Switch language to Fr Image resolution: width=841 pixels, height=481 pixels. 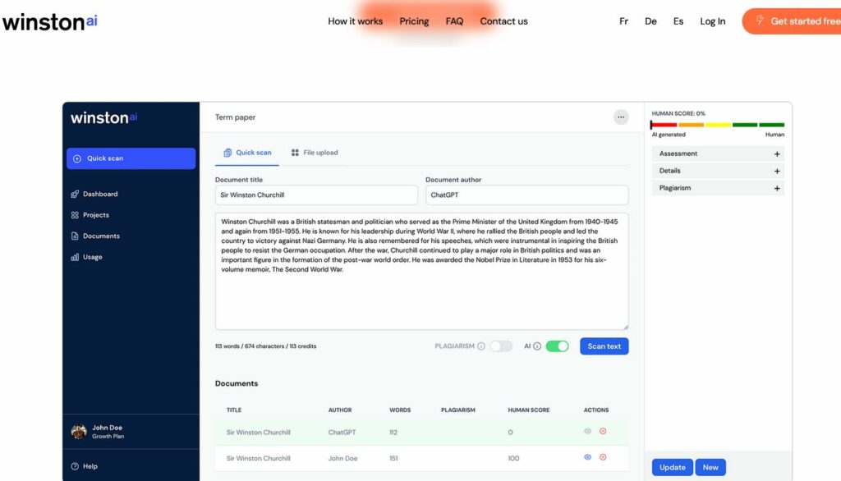[x=623, y=21]
